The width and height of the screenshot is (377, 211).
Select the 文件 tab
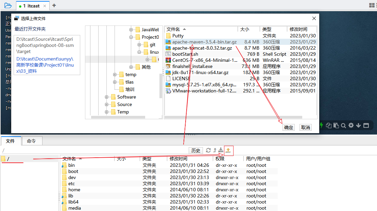point(11,141)
